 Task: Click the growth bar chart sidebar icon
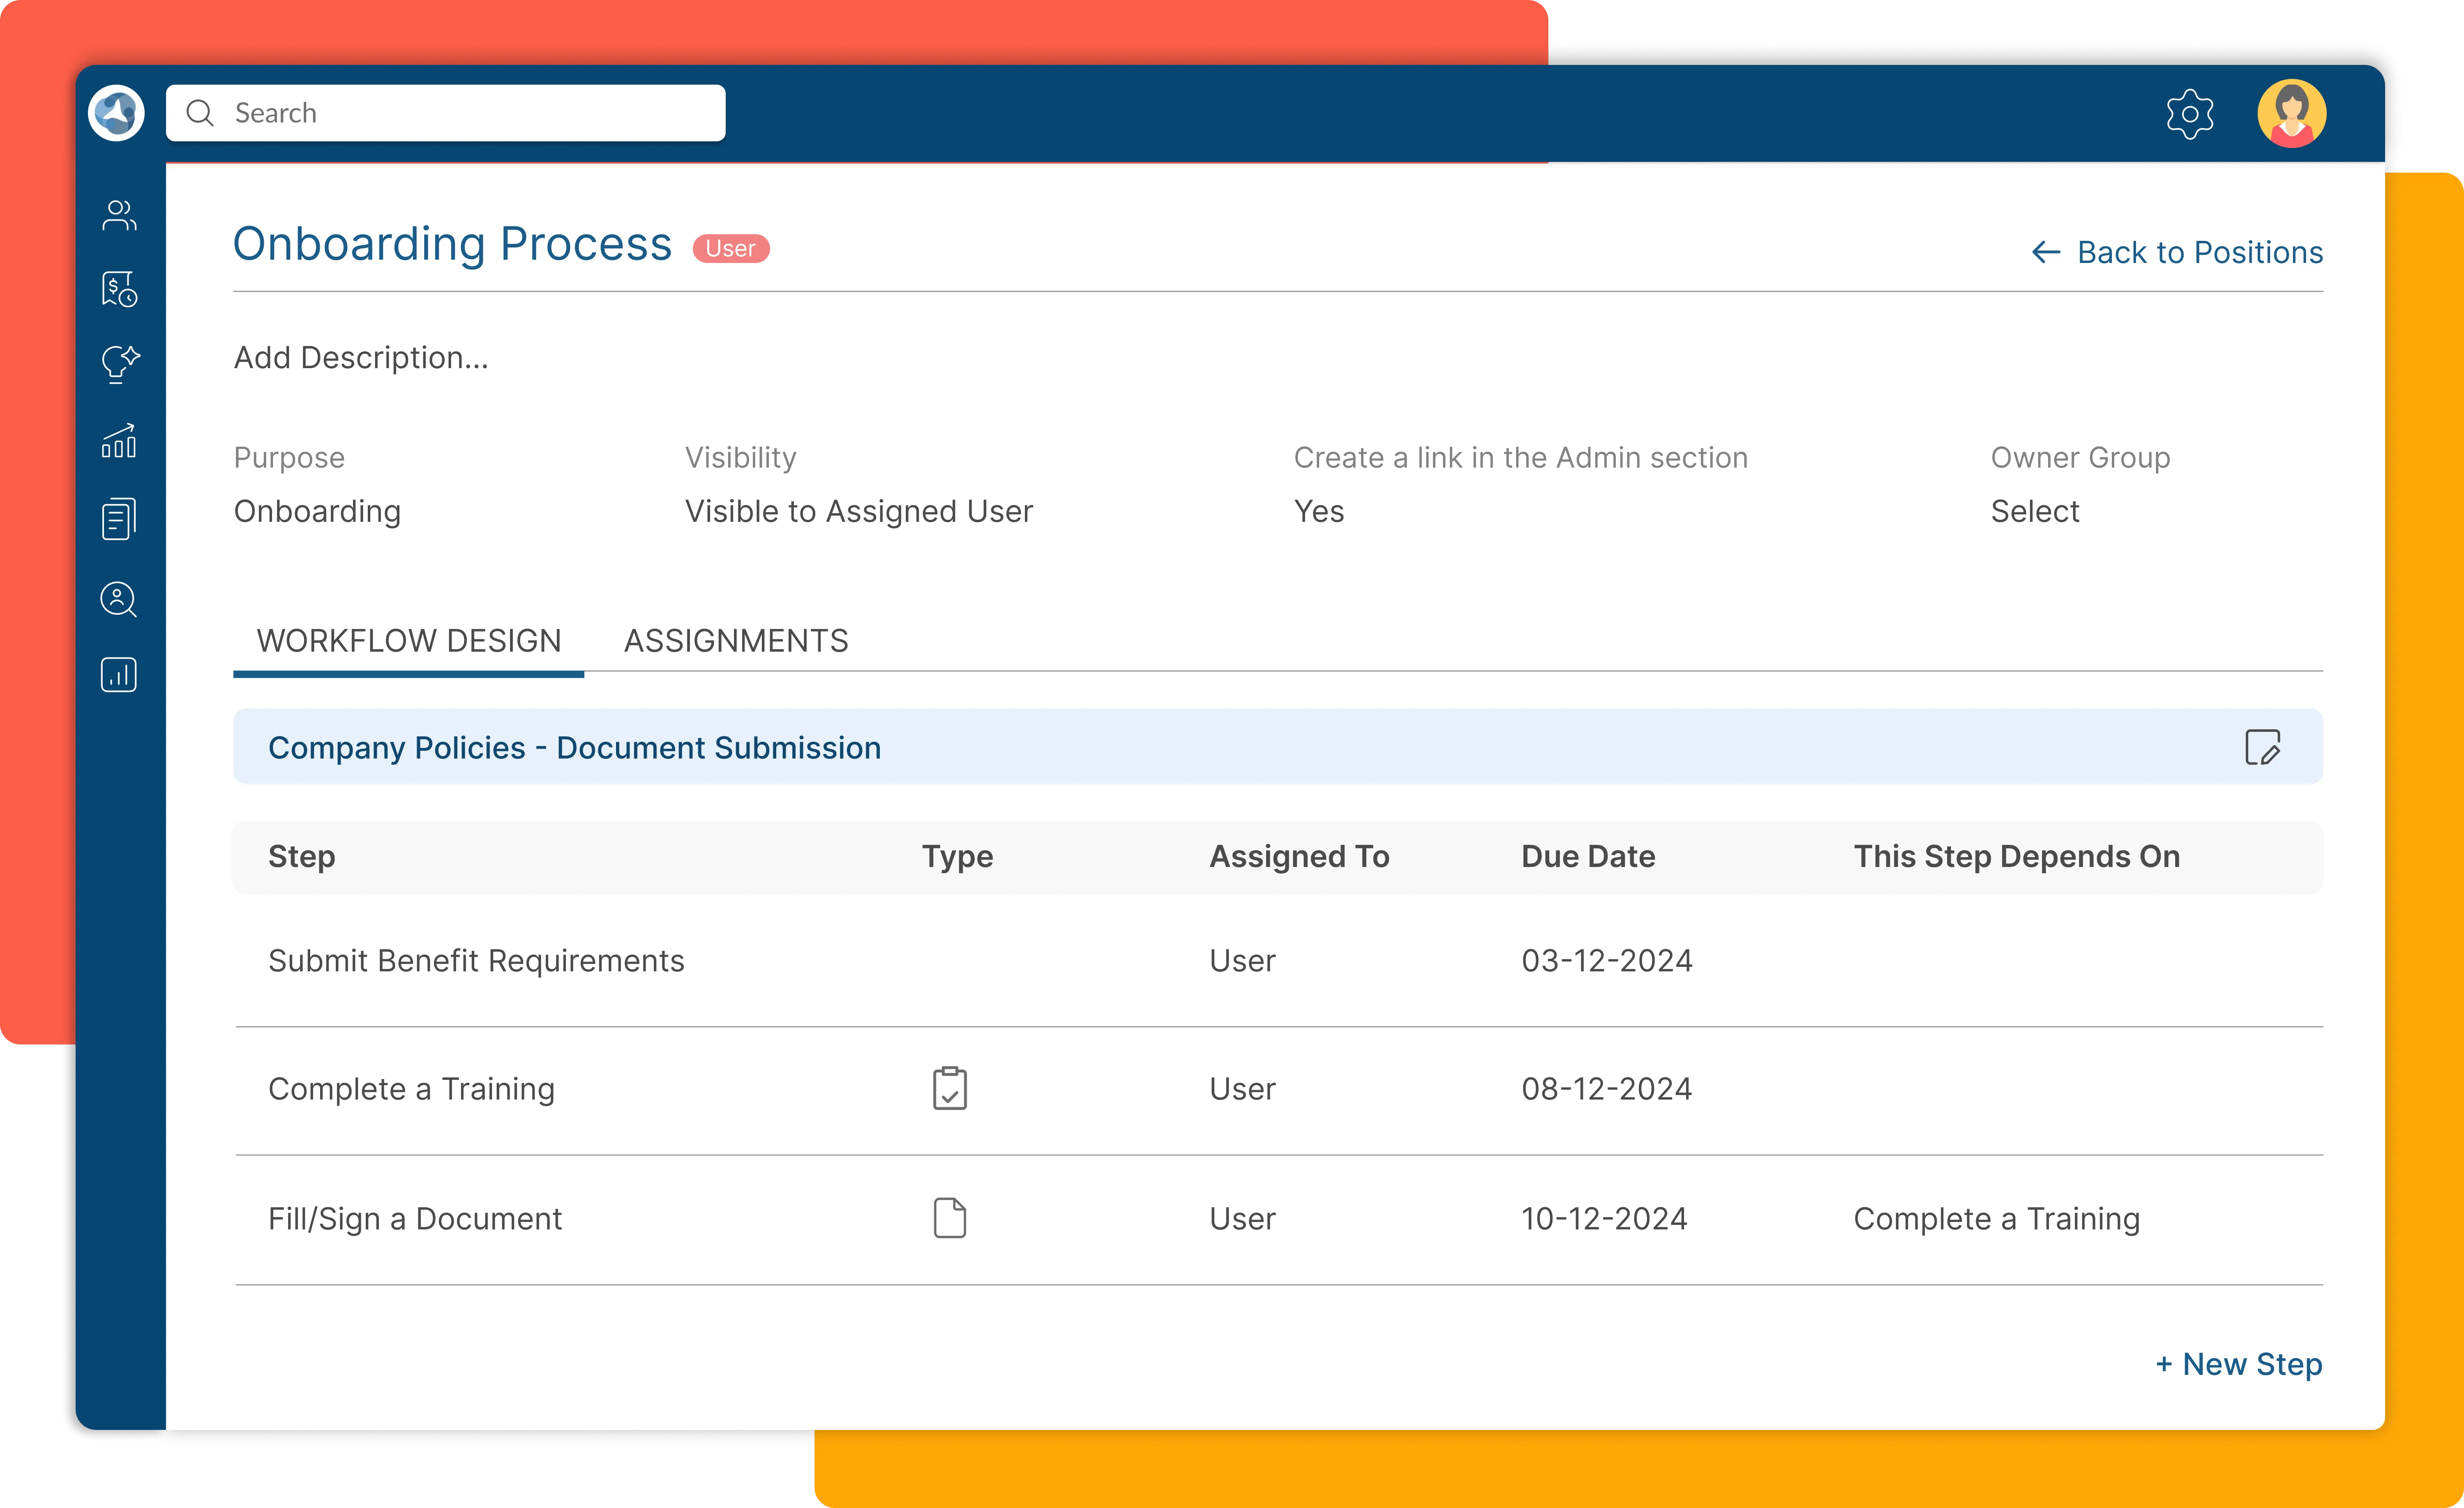click(119, 441)
